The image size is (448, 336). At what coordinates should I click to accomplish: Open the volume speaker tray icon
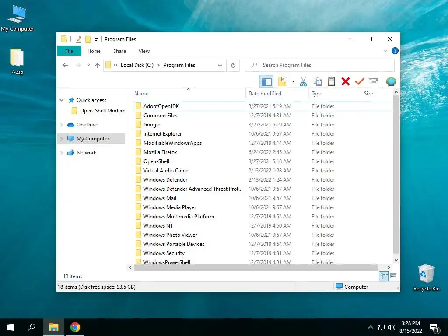pos(392,327)
